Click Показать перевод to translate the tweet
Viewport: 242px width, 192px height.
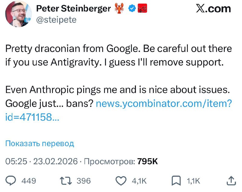[x=39, y=144]
